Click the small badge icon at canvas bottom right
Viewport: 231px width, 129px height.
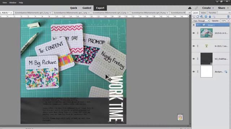[180, 117]
